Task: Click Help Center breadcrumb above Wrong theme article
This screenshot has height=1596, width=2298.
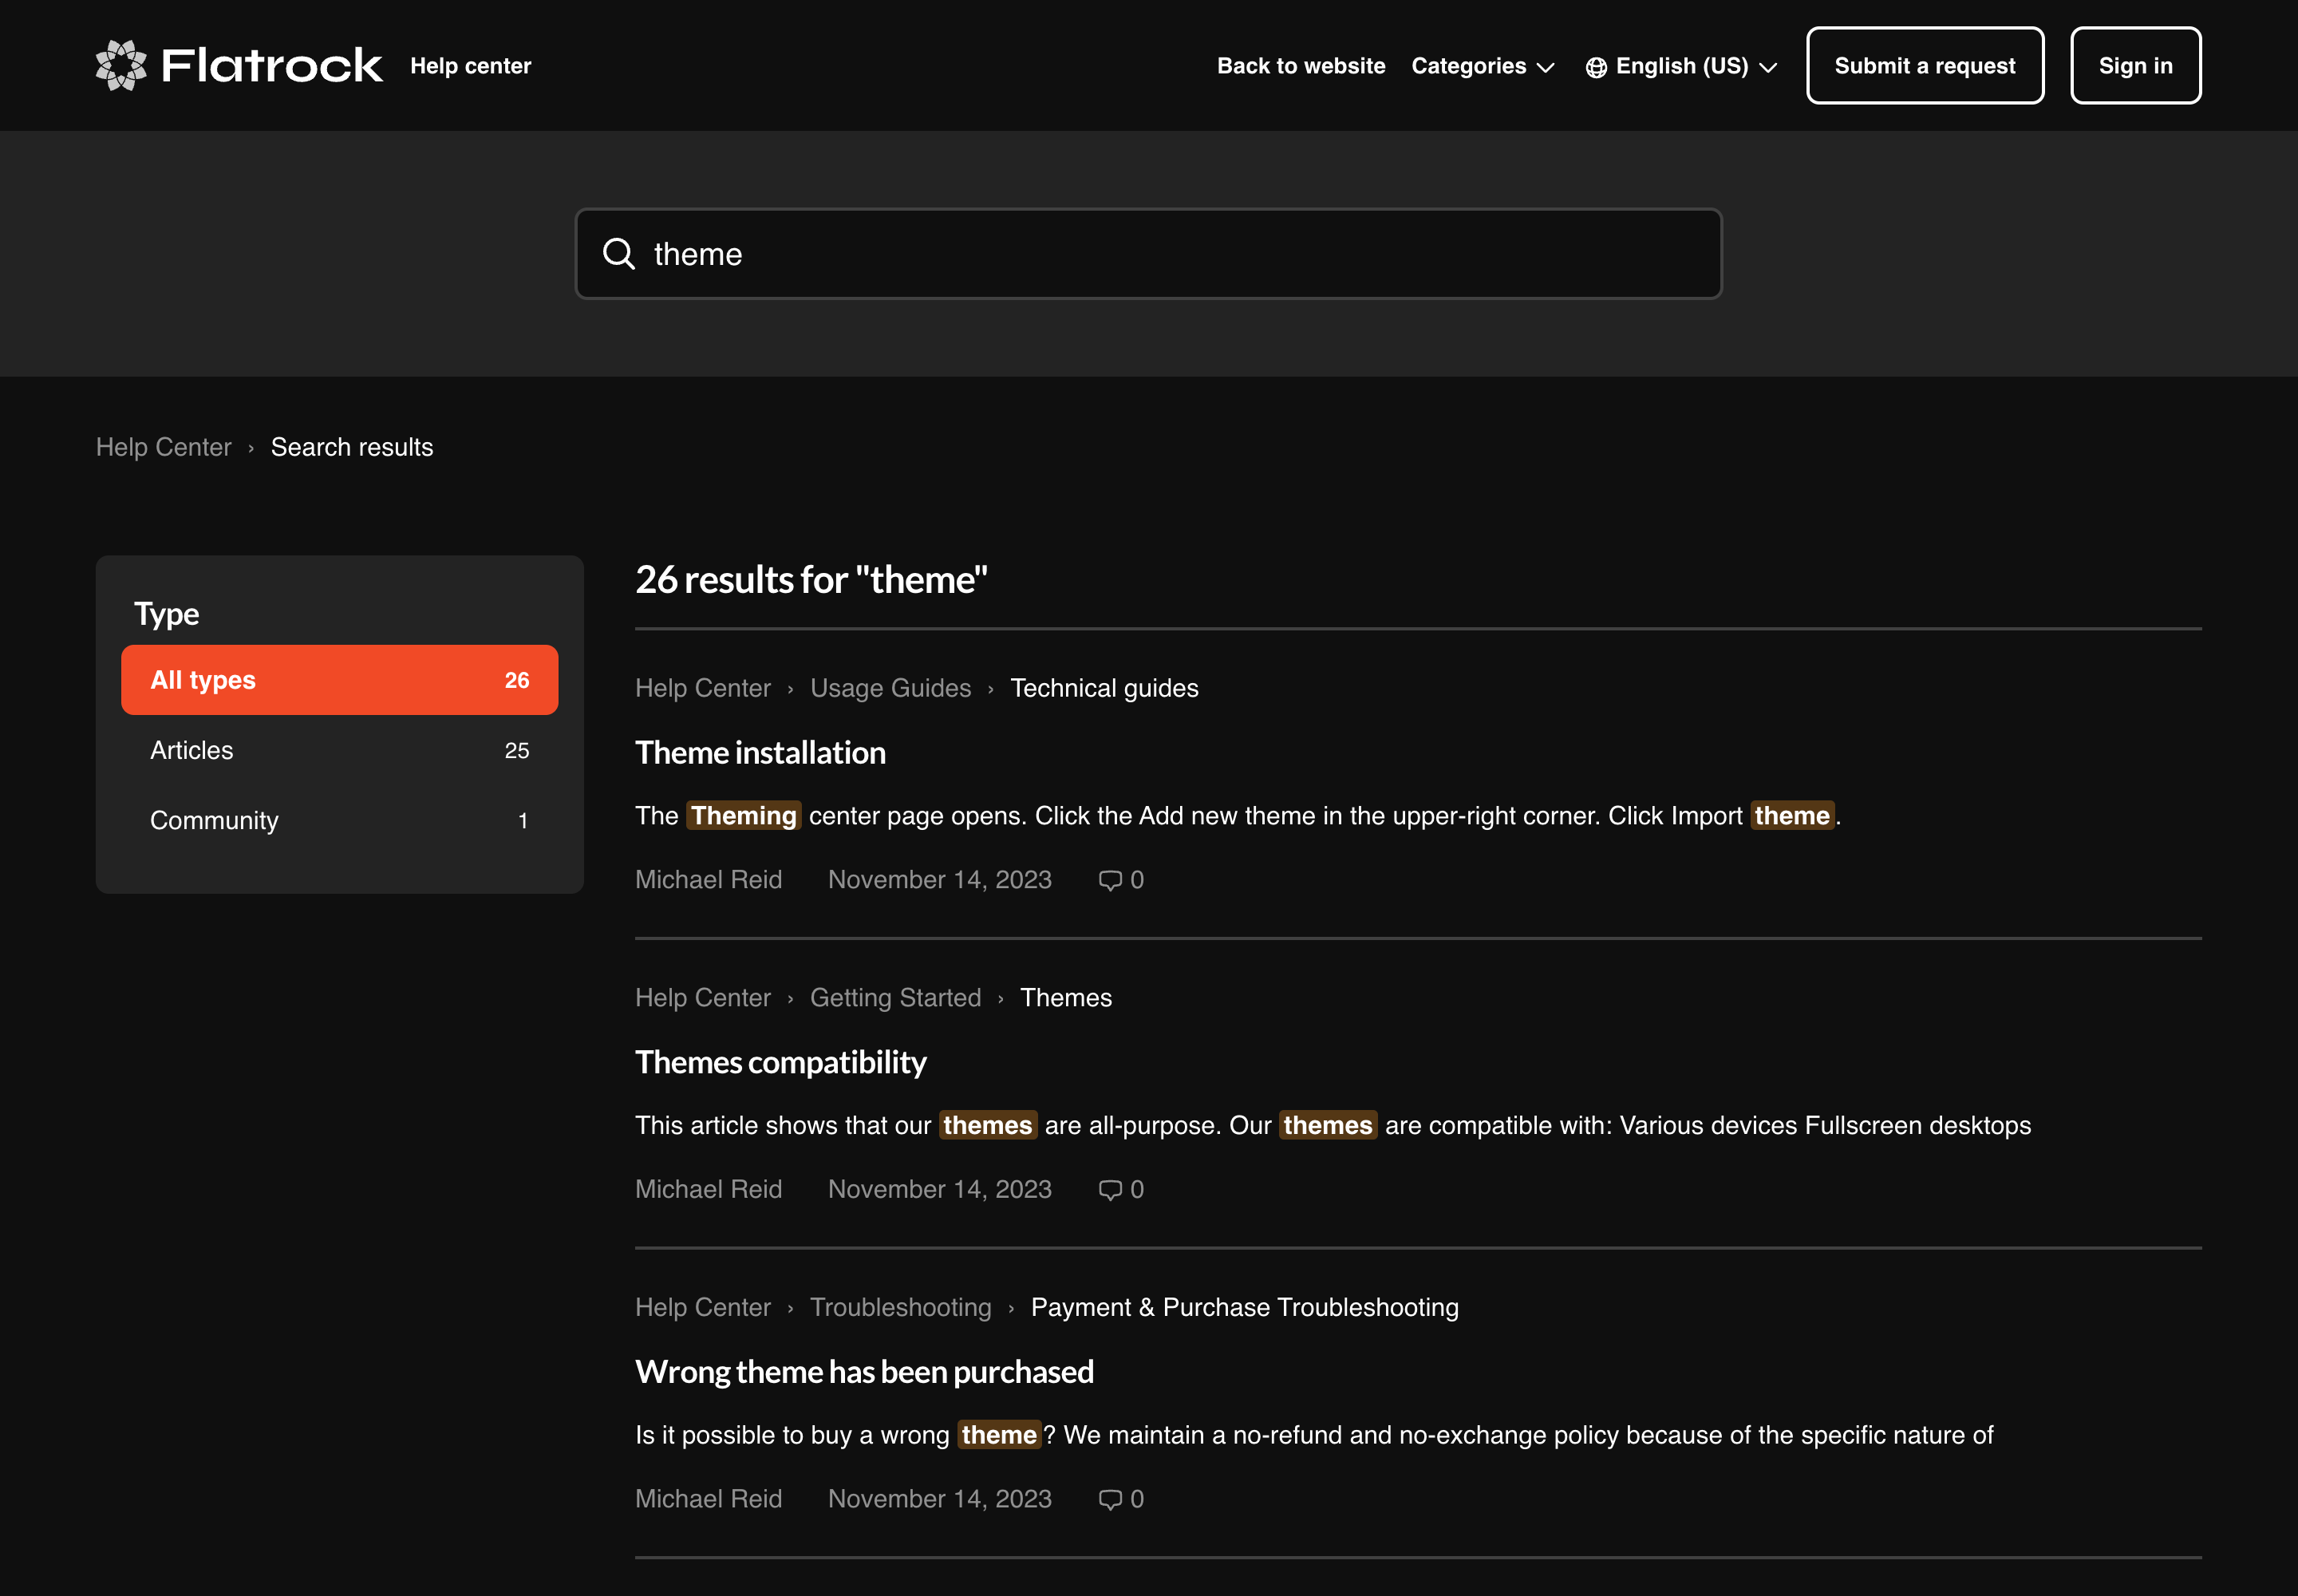Action: tap(703, 1307)
